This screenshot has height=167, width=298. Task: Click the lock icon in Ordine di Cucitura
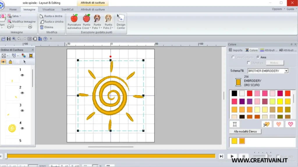click(x=10, y=62)
